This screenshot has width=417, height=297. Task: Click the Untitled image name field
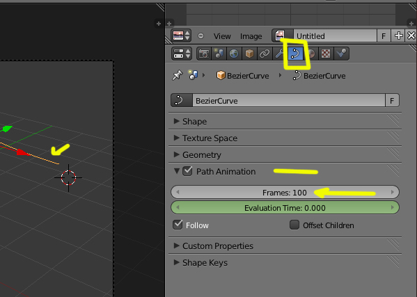335,35
